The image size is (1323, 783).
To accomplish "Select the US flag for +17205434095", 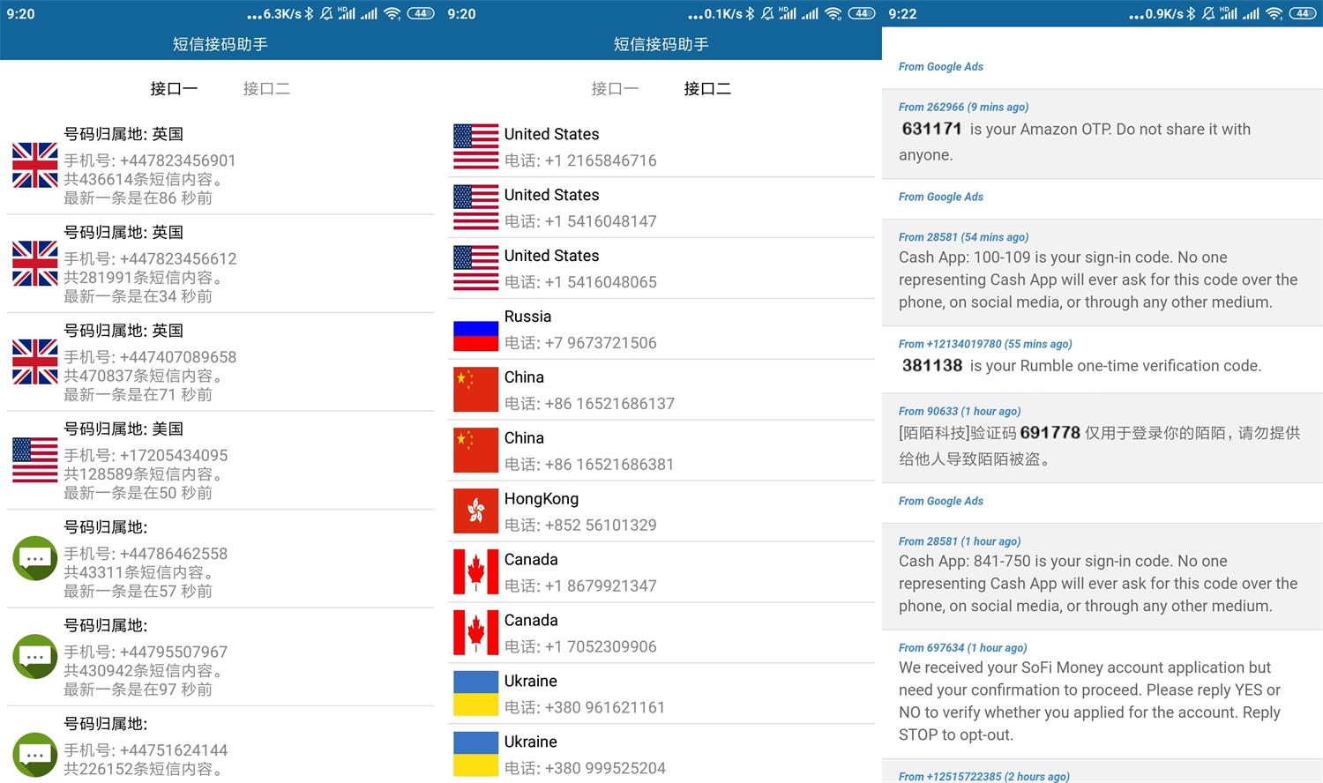I will point(35,460).
